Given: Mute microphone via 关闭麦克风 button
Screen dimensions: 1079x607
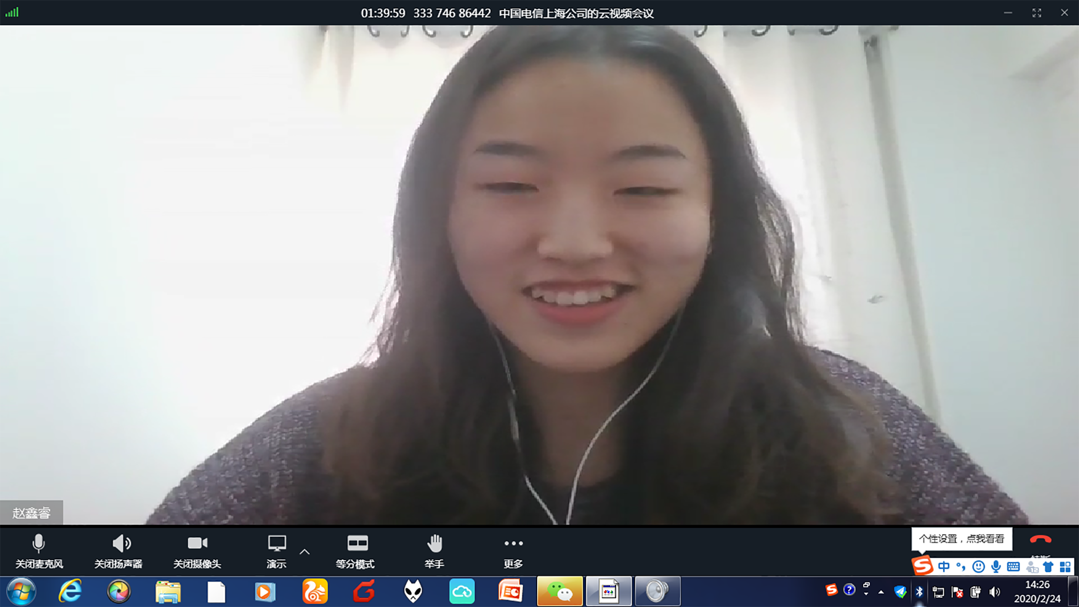Looking at the screenshot, I should coord(39,550).
